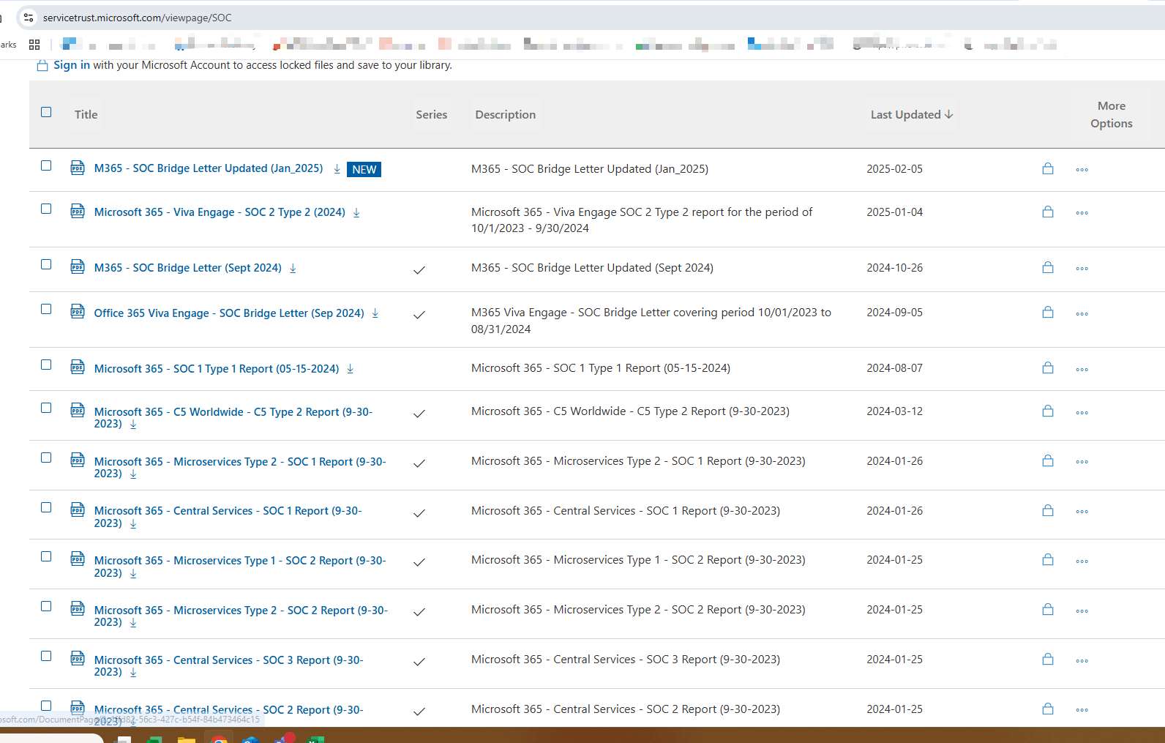Click the site information icon in address bar
The height and width of the screenshot is (743, 1165).
(x=29, y=18)
